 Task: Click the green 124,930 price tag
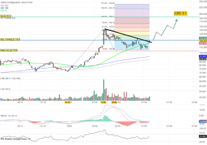click(x=203, y=38)
